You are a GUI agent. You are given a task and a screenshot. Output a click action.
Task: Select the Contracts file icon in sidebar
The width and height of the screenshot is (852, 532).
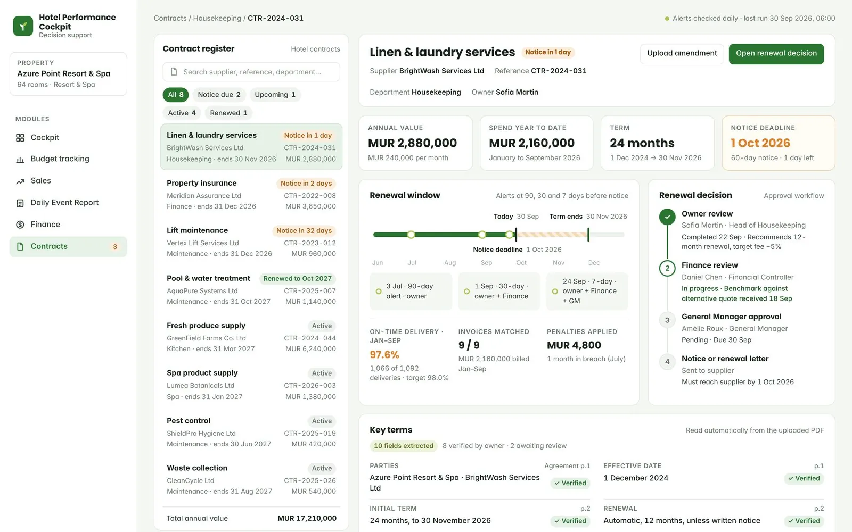pos(20,247)
